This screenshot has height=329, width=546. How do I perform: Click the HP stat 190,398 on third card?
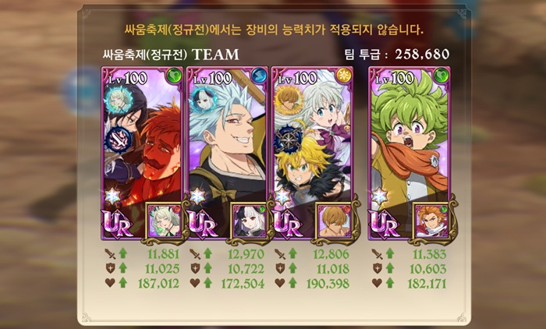(x=328, y=284)
